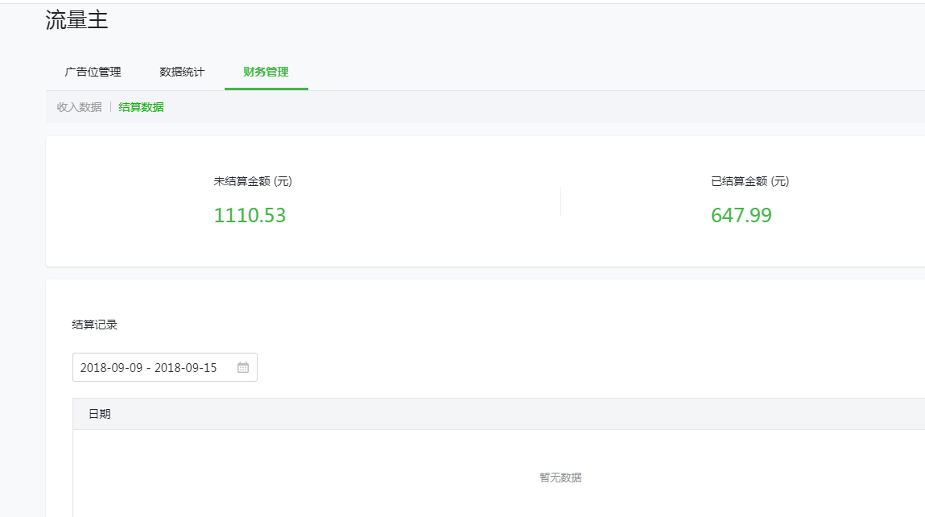Click the 已结算金额 (元) label
Image resolution: width=925 pixels, height=517 pixels.
[x=750, y=181]
